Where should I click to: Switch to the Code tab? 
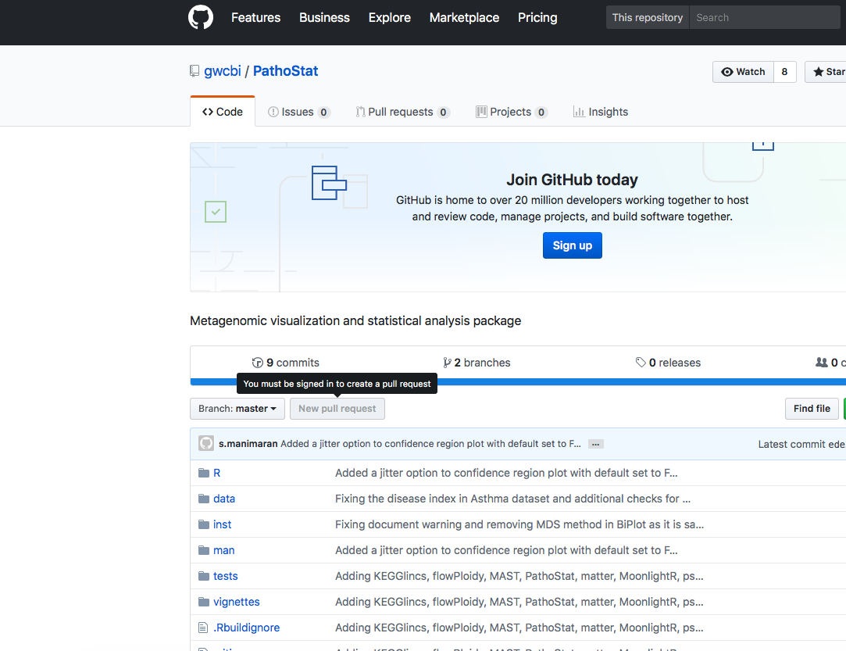(223, 112)
